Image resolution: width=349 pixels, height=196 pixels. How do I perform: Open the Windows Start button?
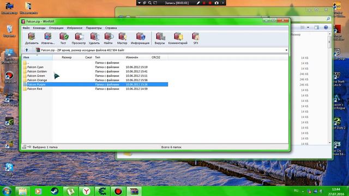(6, 191)
